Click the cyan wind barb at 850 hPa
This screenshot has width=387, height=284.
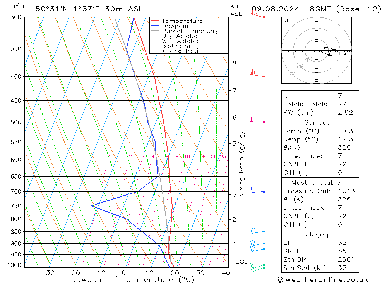[x=258, y=231]
